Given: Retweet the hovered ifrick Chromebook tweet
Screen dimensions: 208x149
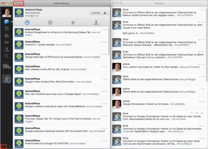Looking at the screenshot, I should click(x=197, y=113).
